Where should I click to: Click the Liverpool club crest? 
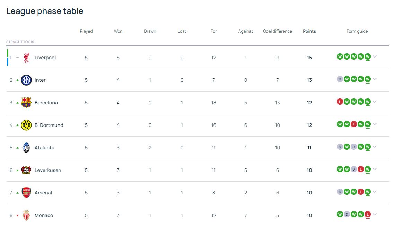[26, 58]
